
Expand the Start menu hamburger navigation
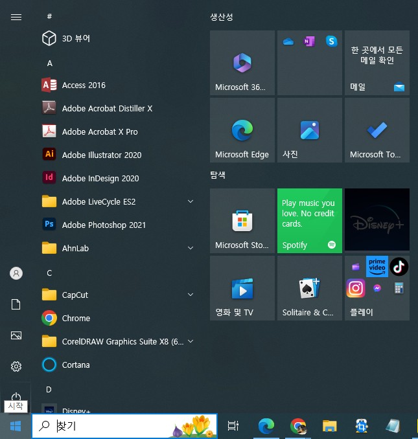(16, 17)
